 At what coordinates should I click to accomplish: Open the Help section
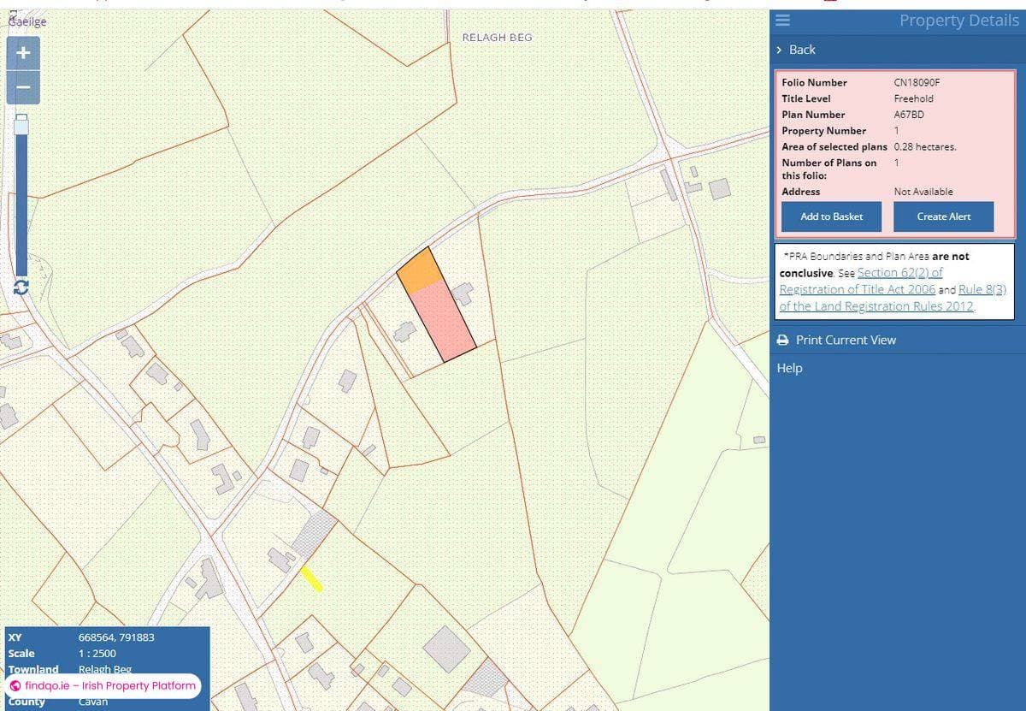pos(789,368)
